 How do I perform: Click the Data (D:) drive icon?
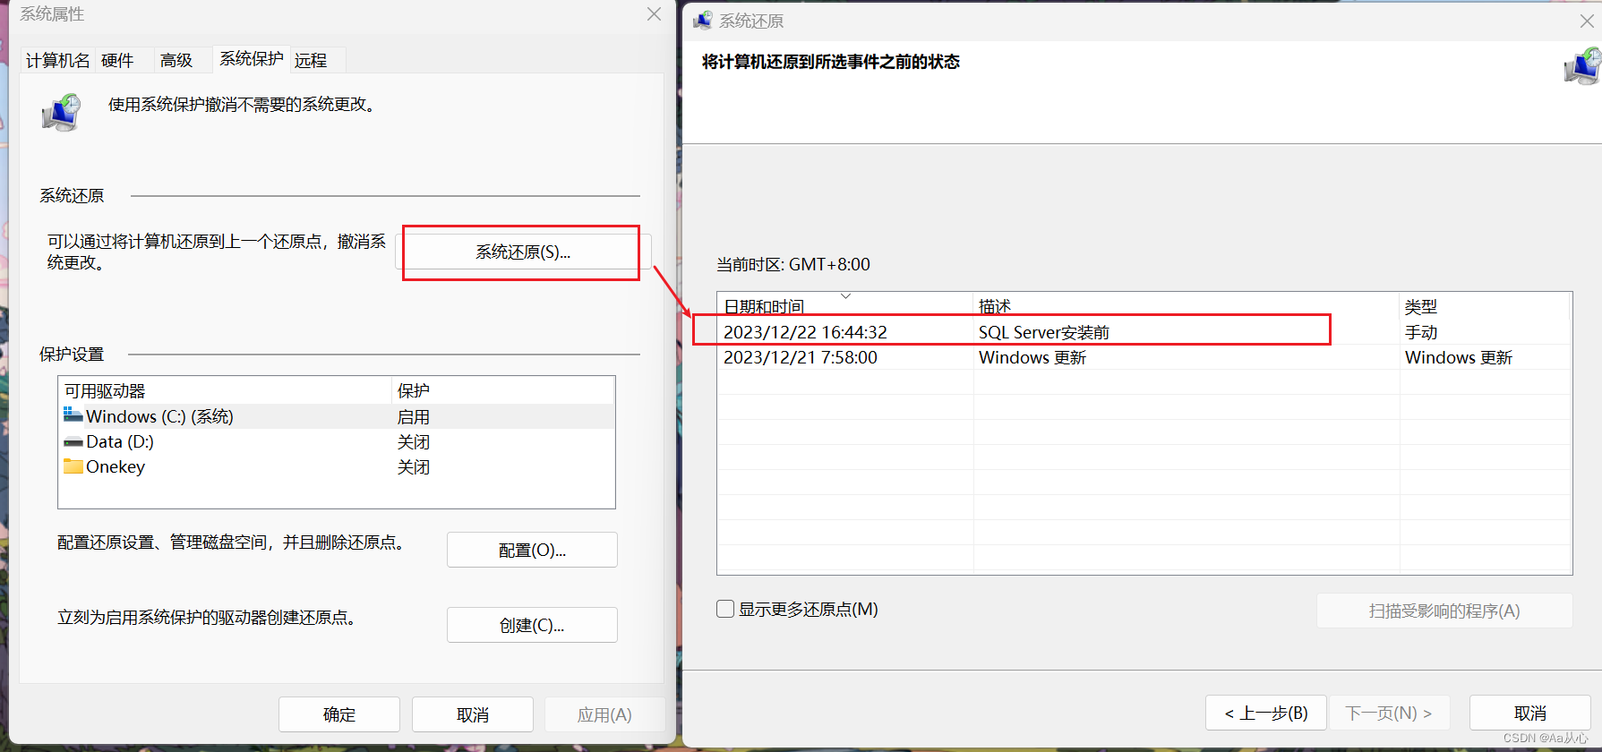pos(73,441)
